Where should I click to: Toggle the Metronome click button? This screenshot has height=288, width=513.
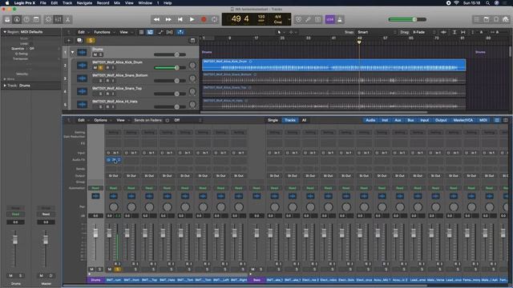(340, 19)
